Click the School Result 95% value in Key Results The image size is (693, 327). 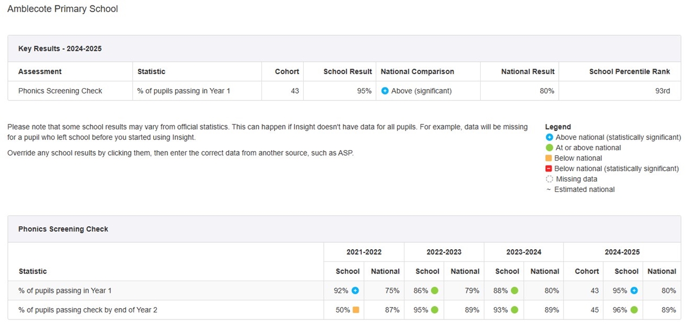click(364, 91)
